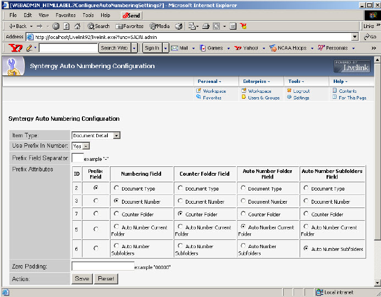Click the page vertical scrollbar down arrow
This screenshot has width=381, height=297.
(377, 282)
